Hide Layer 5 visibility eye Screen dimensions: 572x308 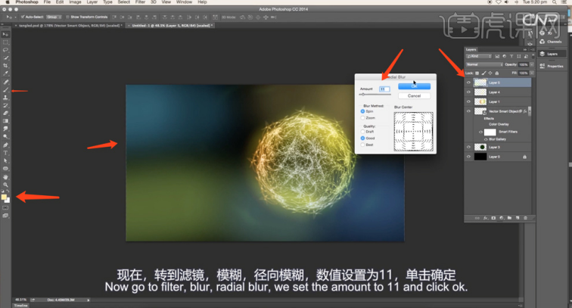coord(469,82)
